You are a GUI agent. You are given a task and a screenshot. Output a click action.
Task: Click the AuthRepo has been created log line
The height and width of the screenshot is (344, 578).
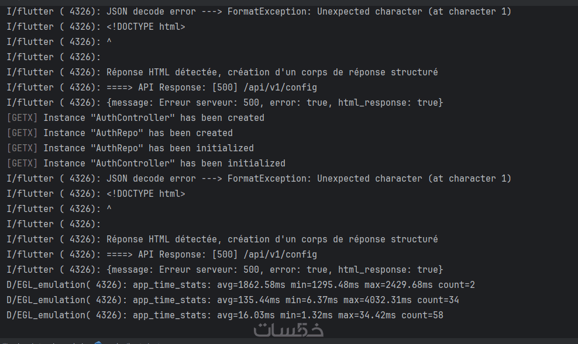pyautogui.click(x=137, y=133)
